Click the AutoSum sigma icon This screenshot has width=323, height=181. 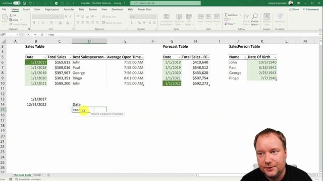tap(226, 15)
